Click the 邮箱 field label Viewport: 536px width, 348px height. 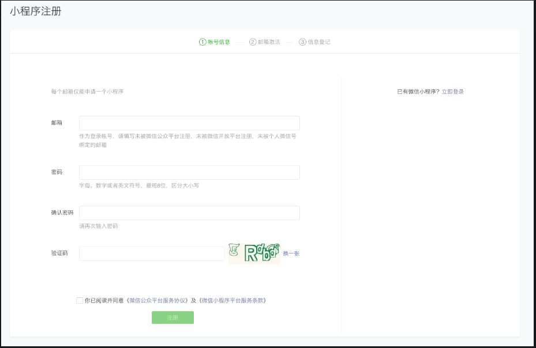coord(57,123)
